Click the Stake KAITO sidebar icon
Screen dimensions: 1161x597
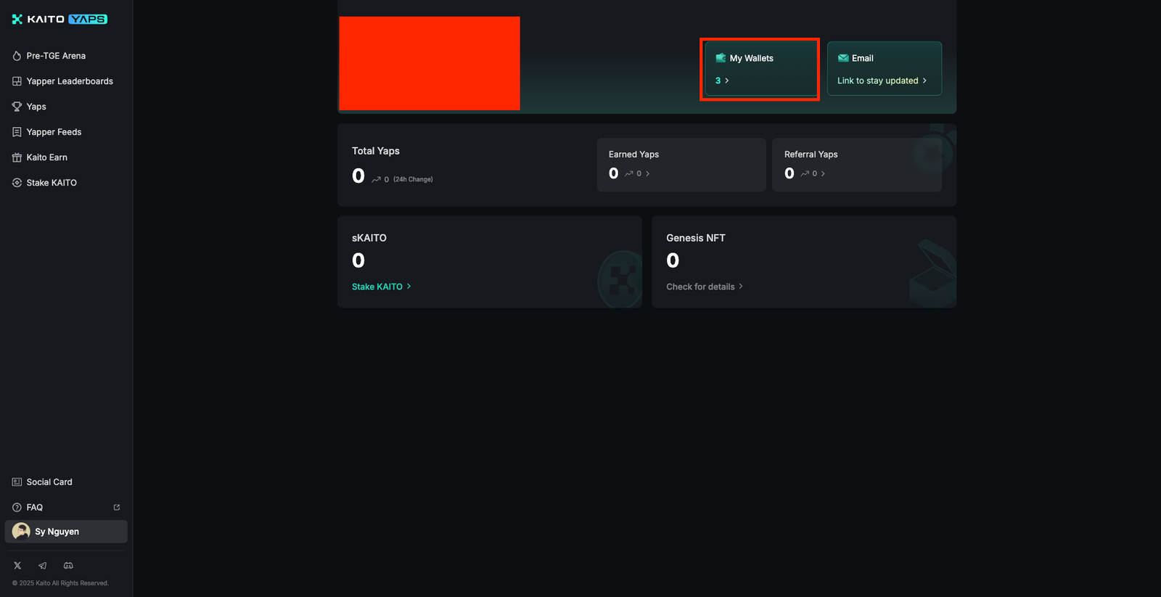coord(17,183)
